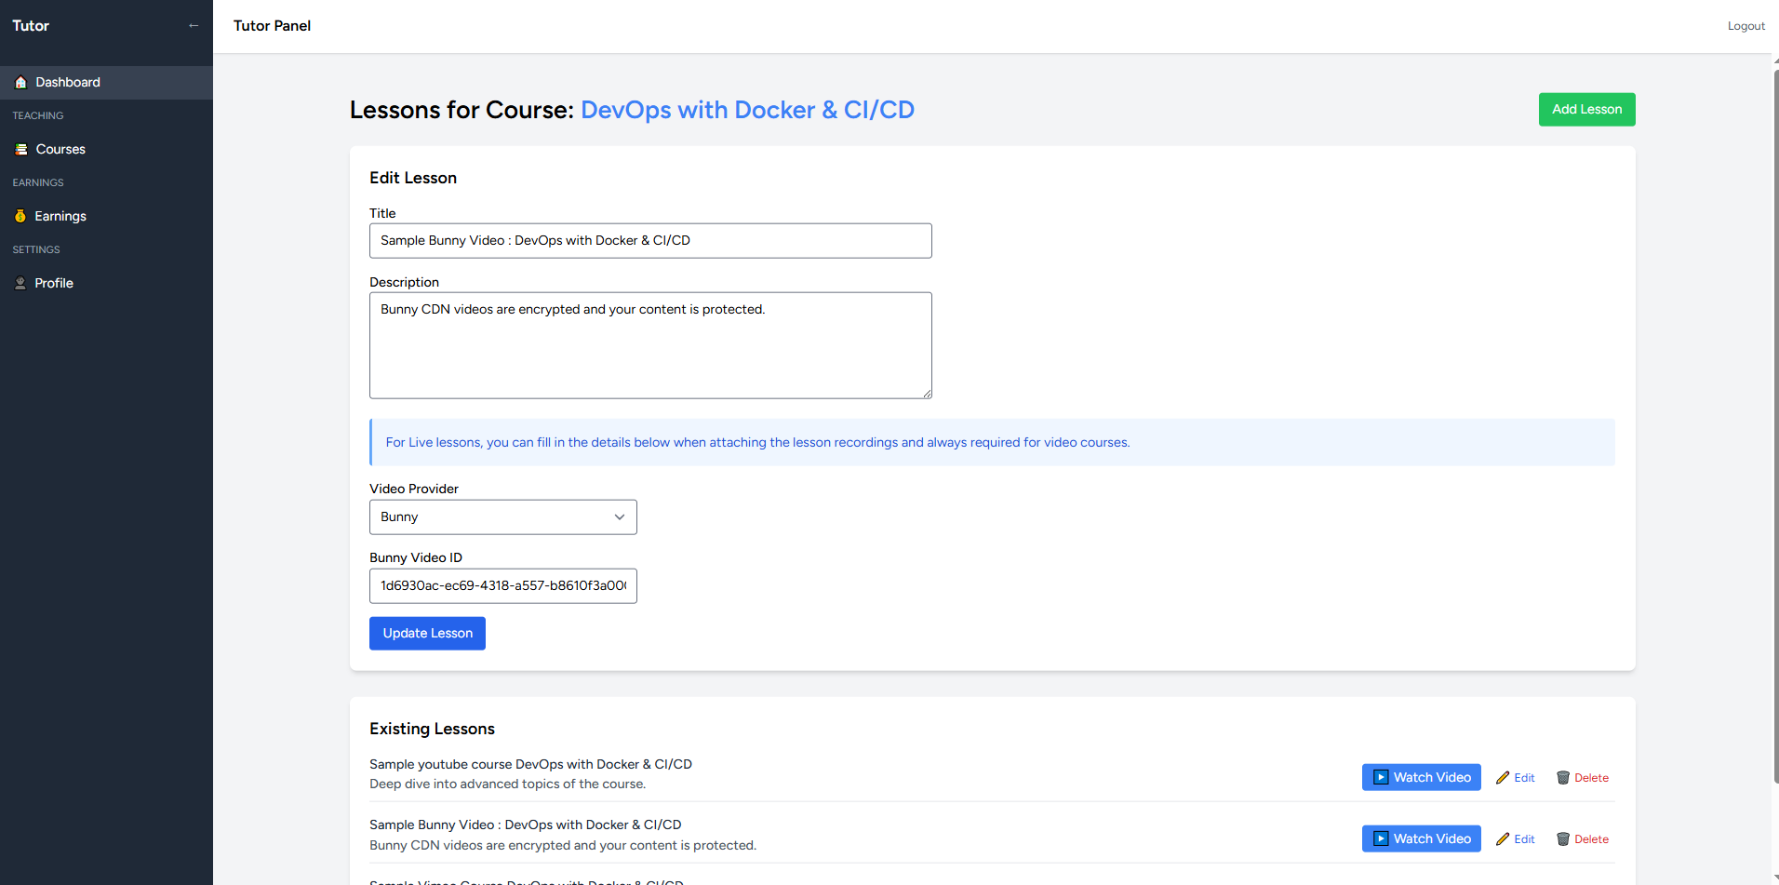Click the Courses stack icon
The image size is (1779, 885).
20,150
